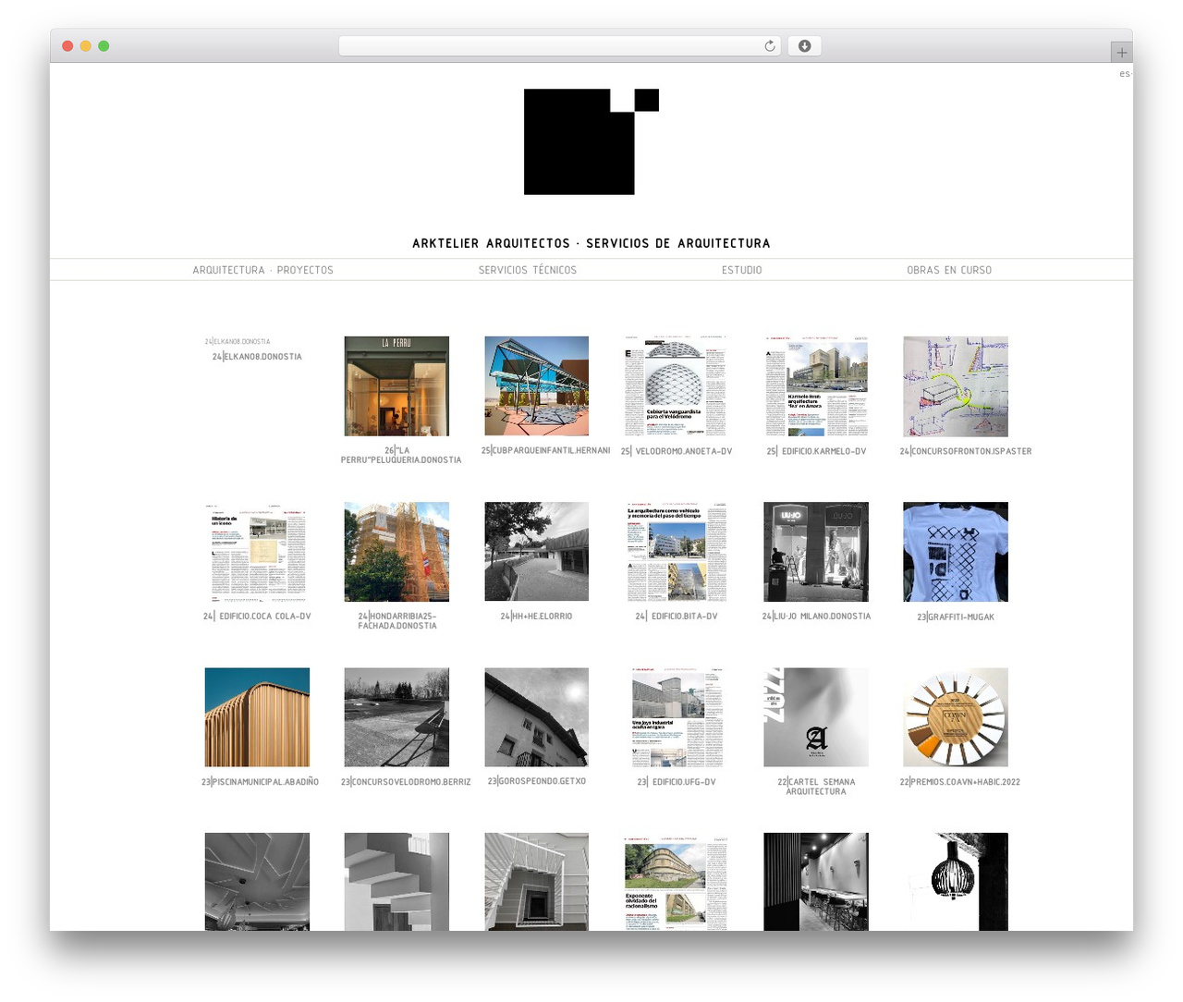Image resolution: width=1183 pixels, height=1002 pixels.
Task: Open the Velodromo Anoeta newspaper thumbnail
Action: 676,386
